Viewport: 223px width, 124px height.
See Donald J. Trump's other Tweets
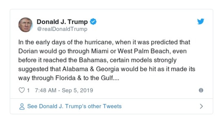coord(74,106)
